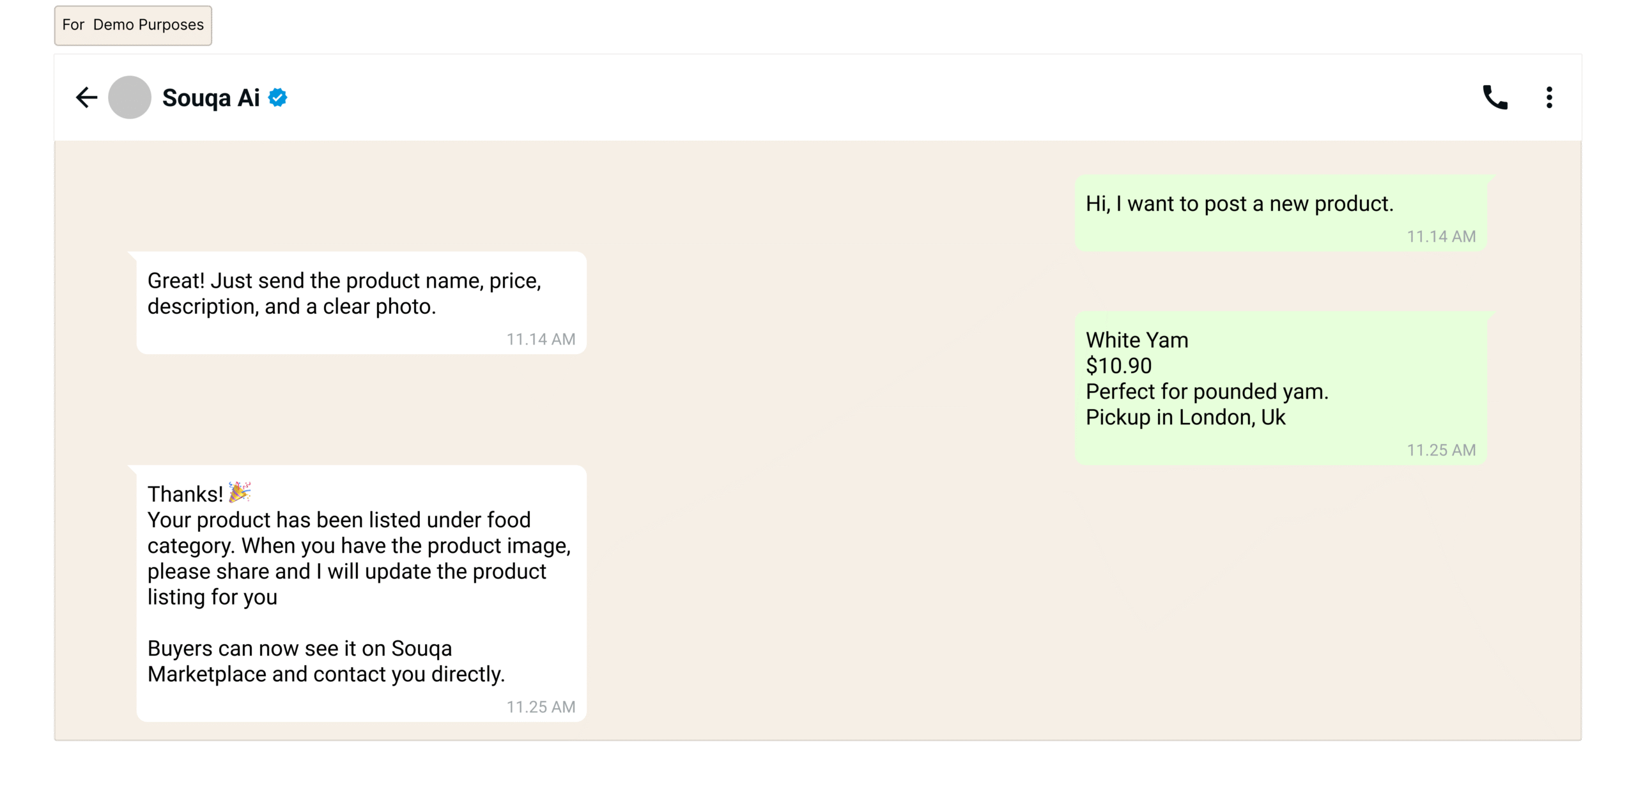Click the party popper emoji
Screen dimensions: 1636x795
[x=240, y=492]
